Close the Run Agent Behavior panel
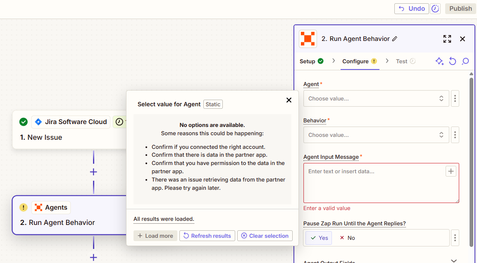 (x=463, y=38)
